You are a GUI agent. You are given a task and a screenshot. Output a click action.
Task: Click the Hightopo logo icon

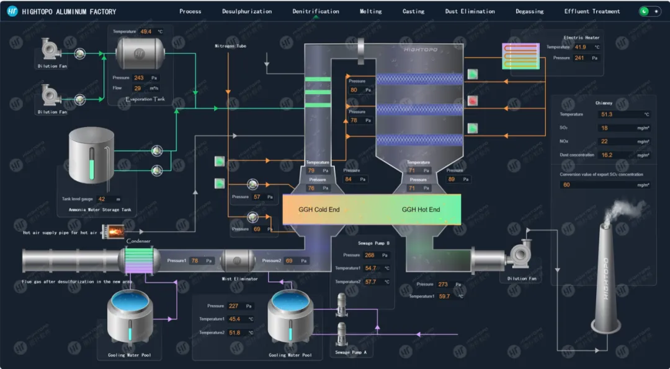[12, 11]
